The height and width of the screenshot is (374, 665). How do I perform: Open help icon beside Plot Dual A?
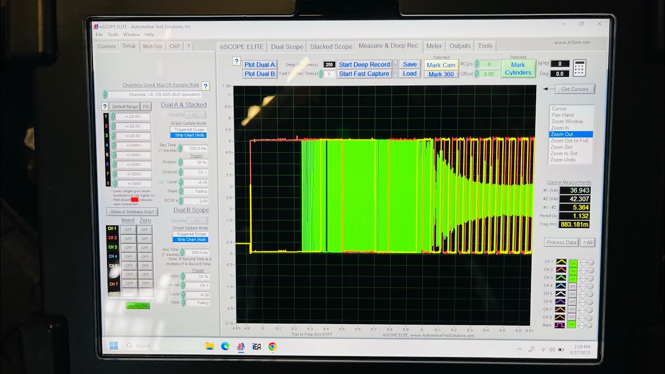pos(236,62)
